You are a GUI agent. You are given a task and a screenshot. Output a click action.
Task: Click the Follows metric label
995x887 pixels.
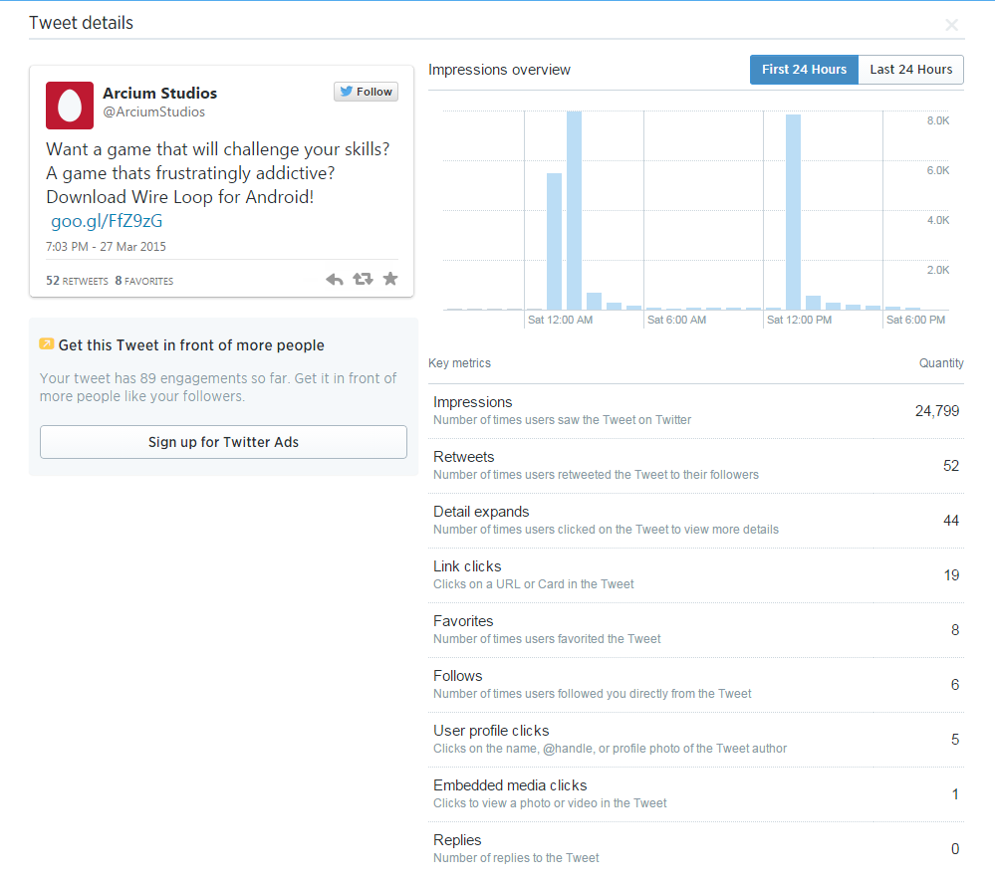(457, 676)
